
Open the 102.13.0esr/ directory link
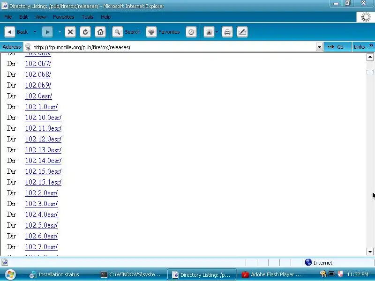pyautogui.click(x=43, y=150)
